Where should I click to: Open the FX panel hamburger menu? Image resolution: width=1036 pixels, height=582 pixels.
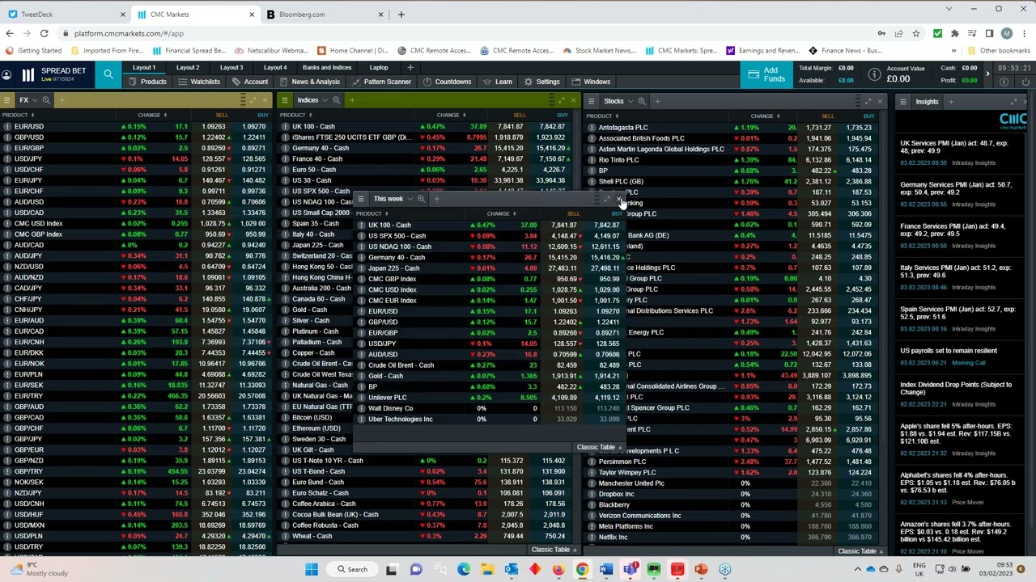(6, 100)
